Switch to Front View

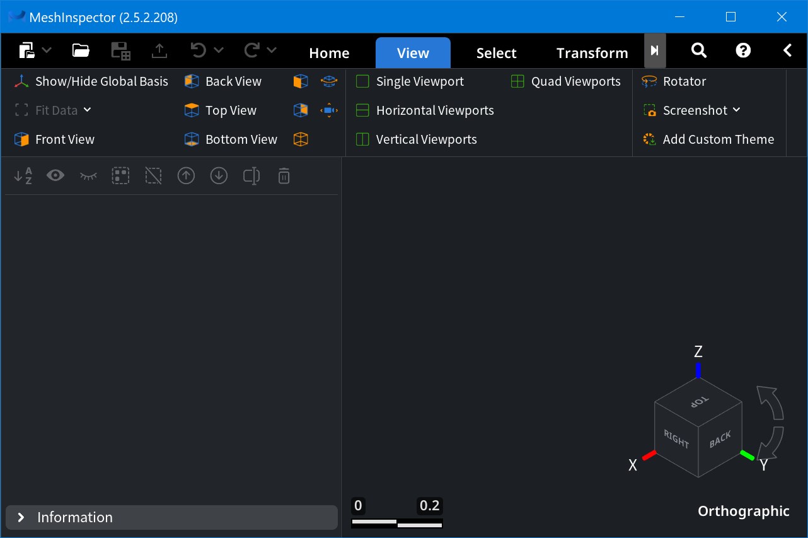click(54, 139)
